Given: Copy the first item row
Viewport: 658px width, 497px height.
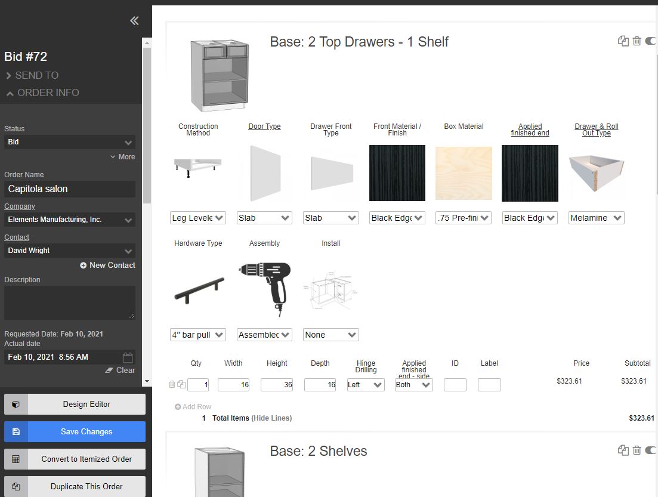Looking at the screenshot, I should click(x=180, y=385).
